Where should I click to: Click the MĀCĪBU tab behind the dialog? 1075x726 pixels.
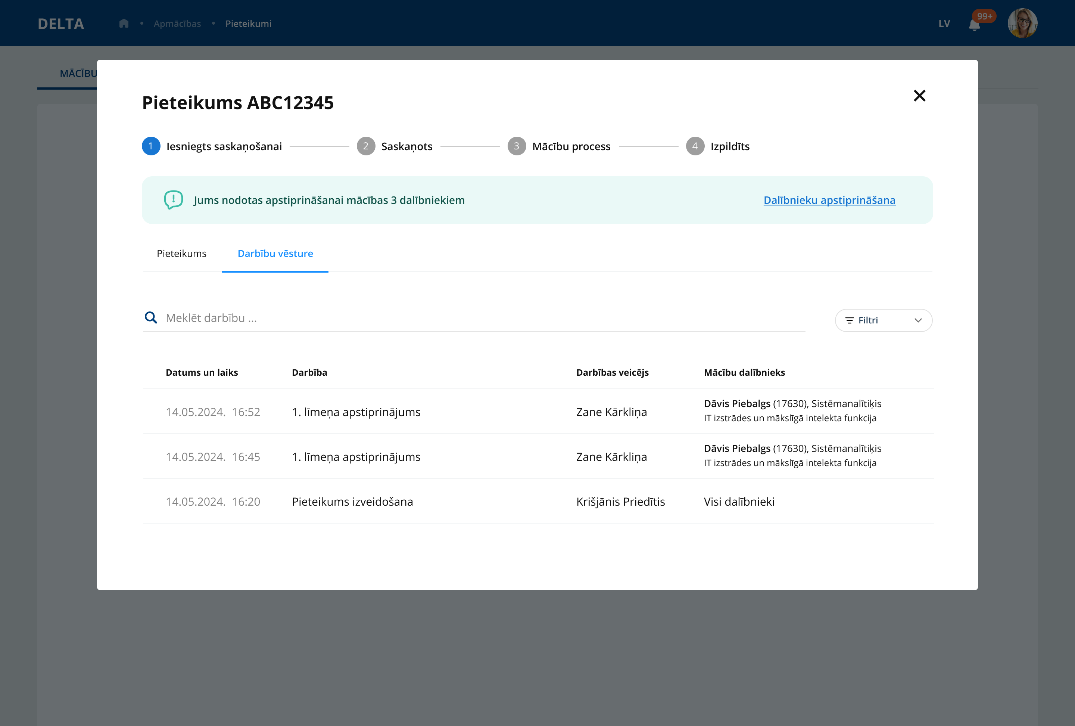click(x=78, y=74)
